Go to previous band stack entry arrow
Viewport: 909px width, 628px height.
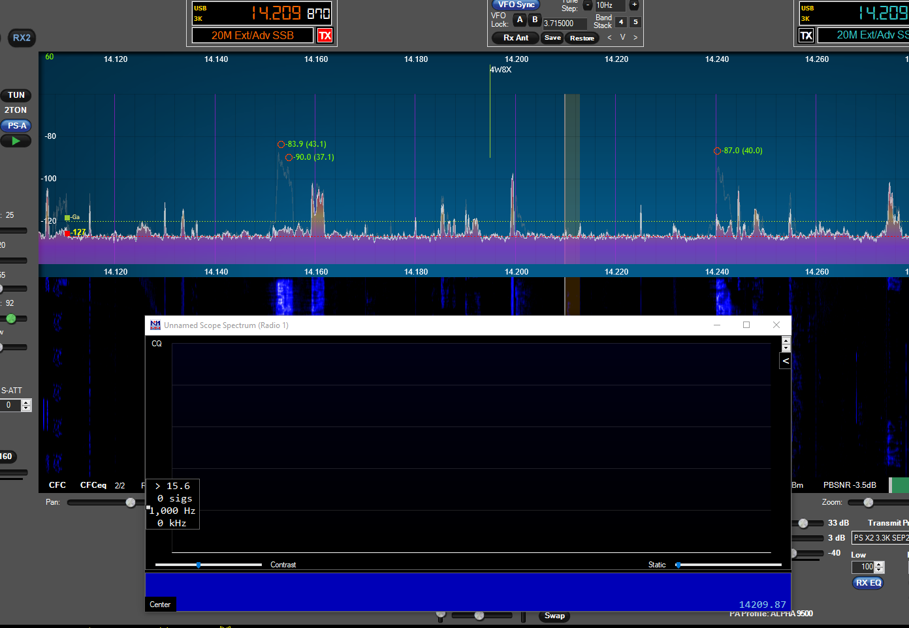tap(609, 38)
